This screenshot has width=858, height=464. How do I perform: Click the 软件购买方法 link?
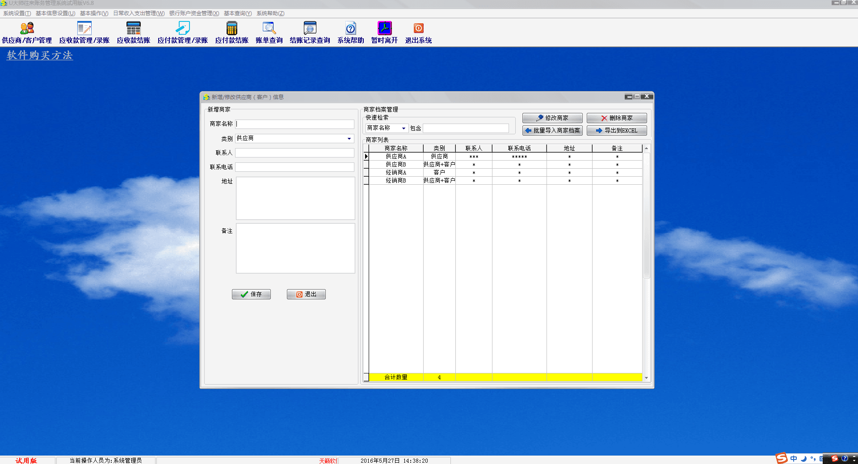coord(40,55)
